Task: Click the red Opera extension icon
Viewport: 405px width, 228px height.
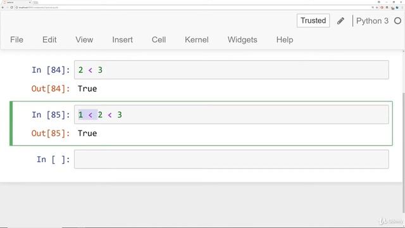Action: tap(382, 8)
